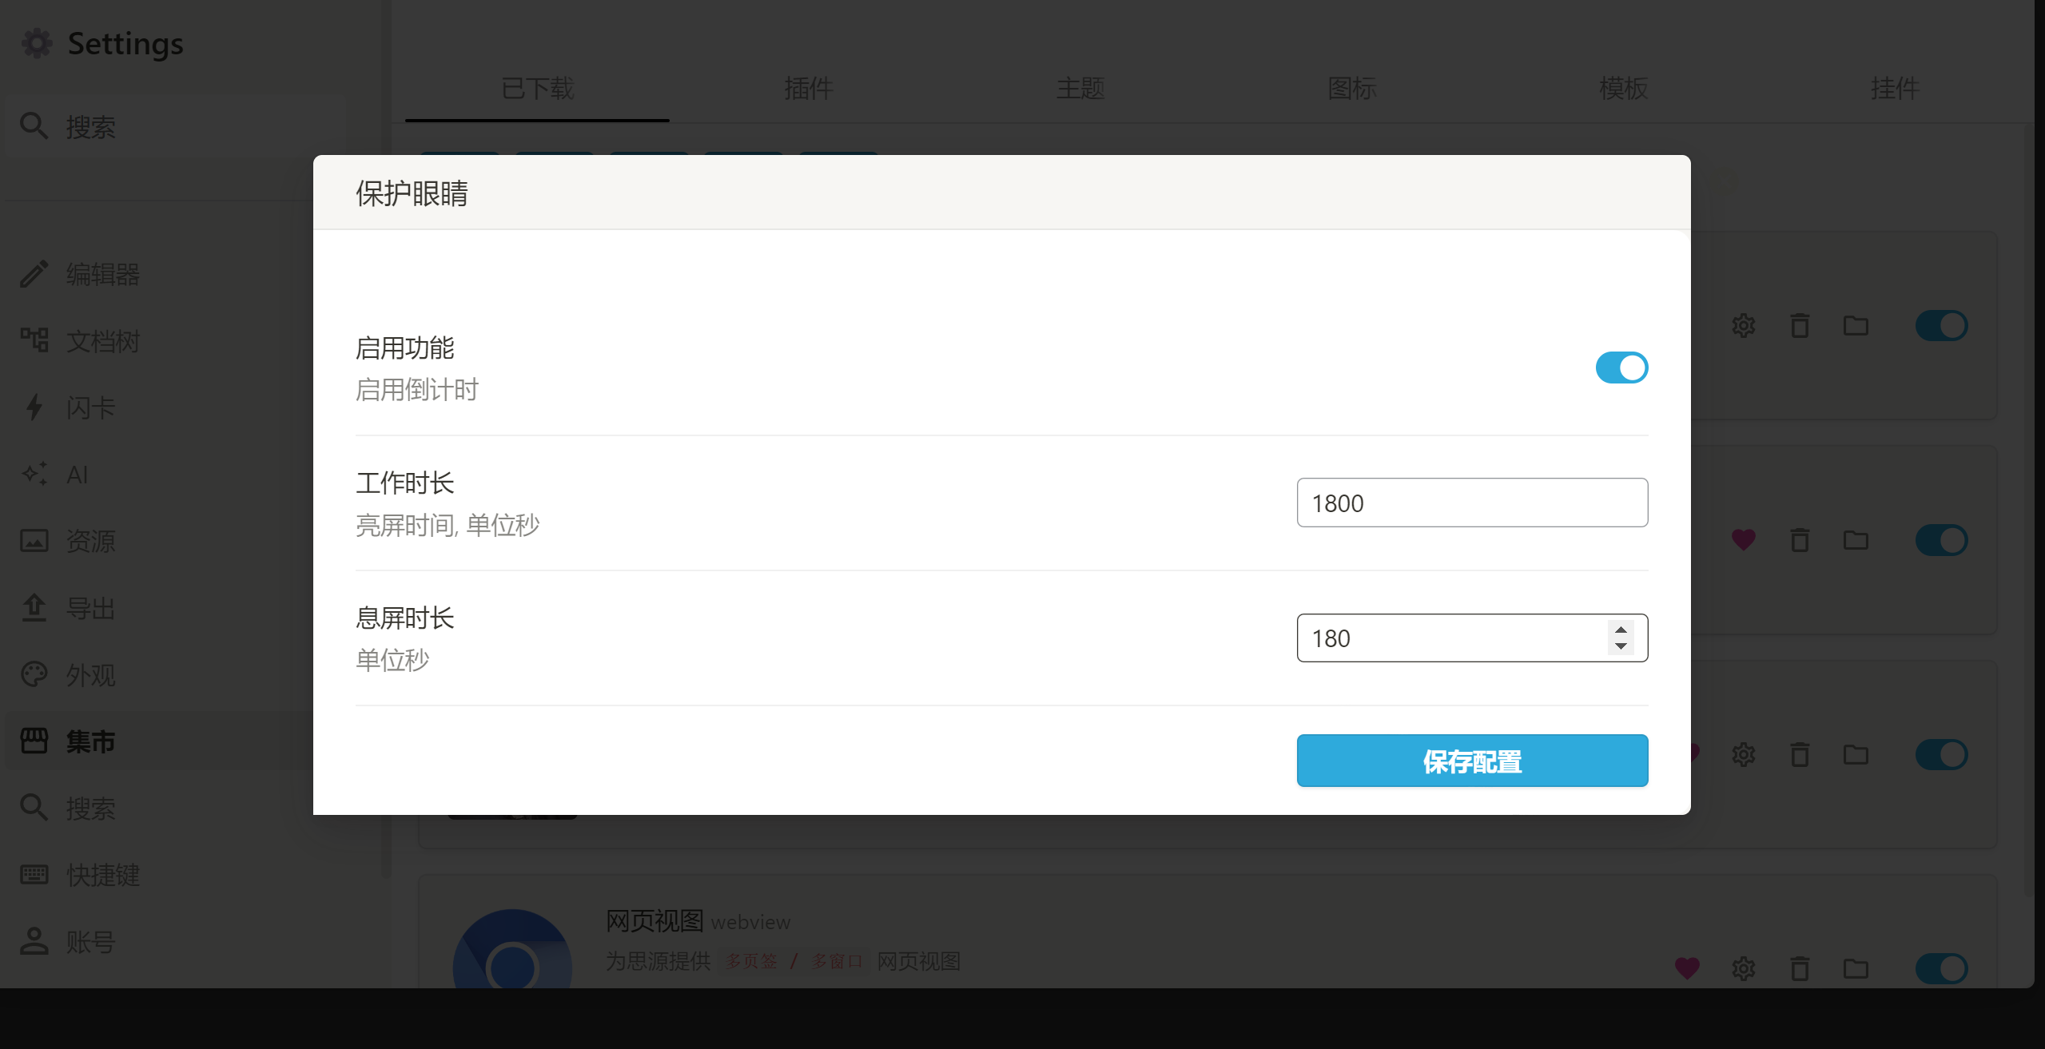This screenshot has width=2045, height=1049.
Task: Open the 编辑器 settings section
Action: tap(102, 273)
